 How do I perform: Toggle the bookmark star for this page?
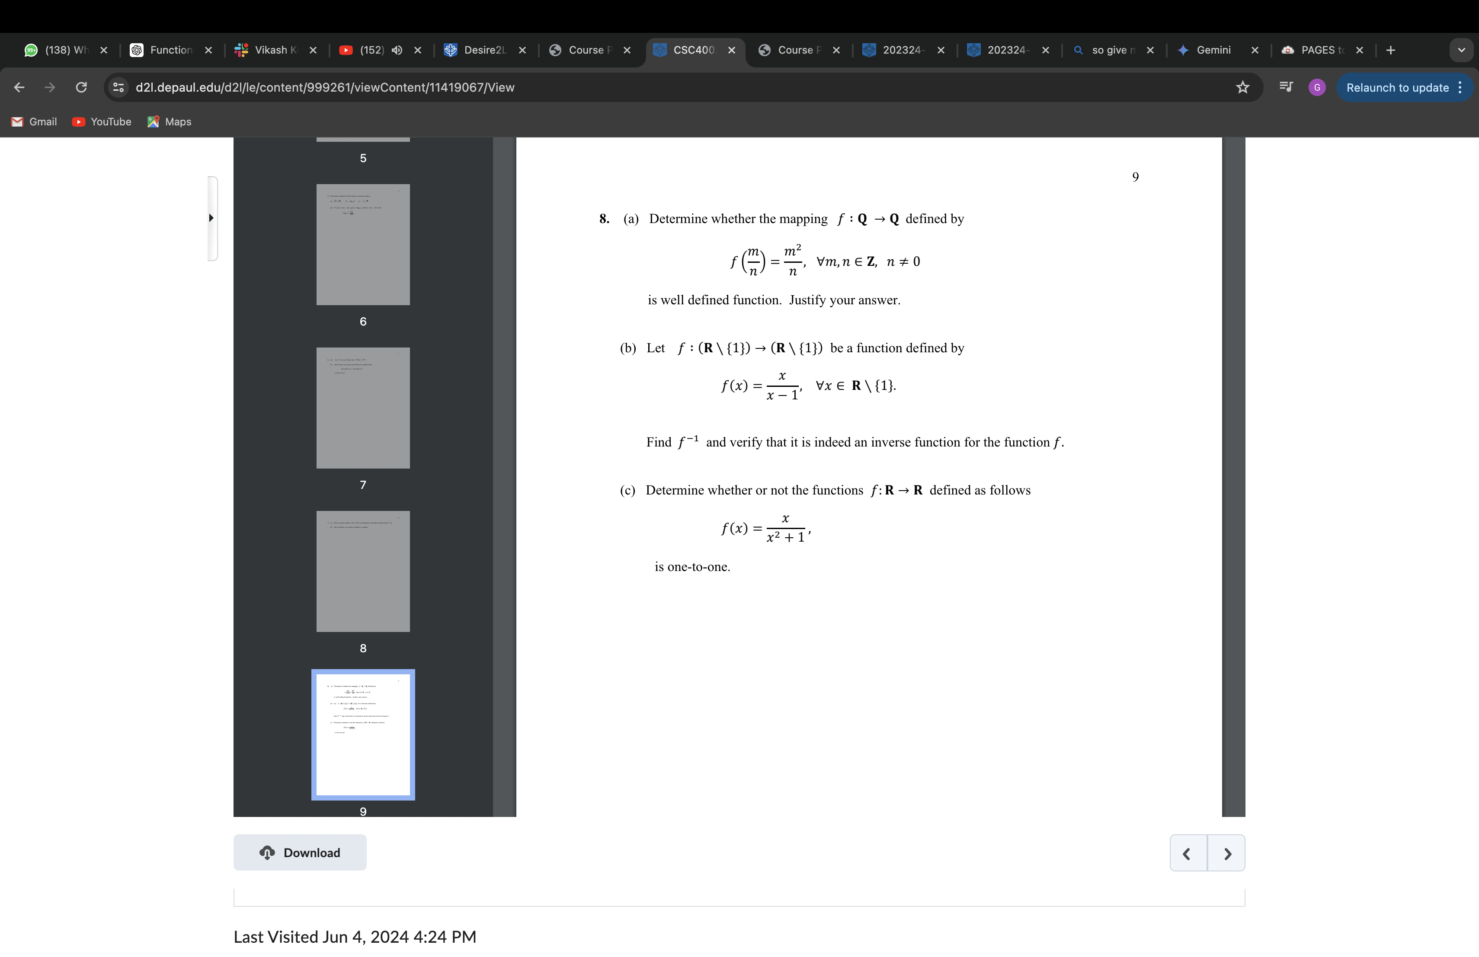(x=1242, y=88)
